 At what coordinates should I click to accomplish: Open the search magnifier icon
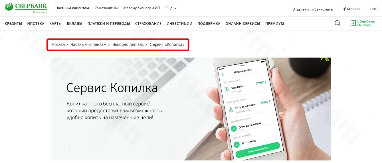(x=337, y=23)
